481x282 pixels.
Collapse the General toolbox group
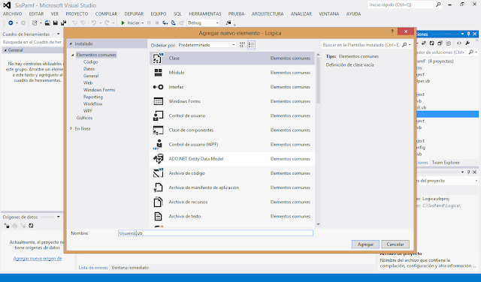click(x=5, y=50)
